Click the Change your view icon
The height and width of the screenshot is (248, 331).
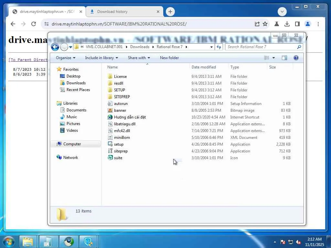(267, 58)
